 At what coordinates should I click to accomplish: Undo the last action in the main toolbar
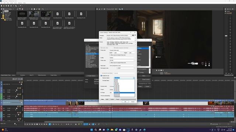[x=21, y=6]
